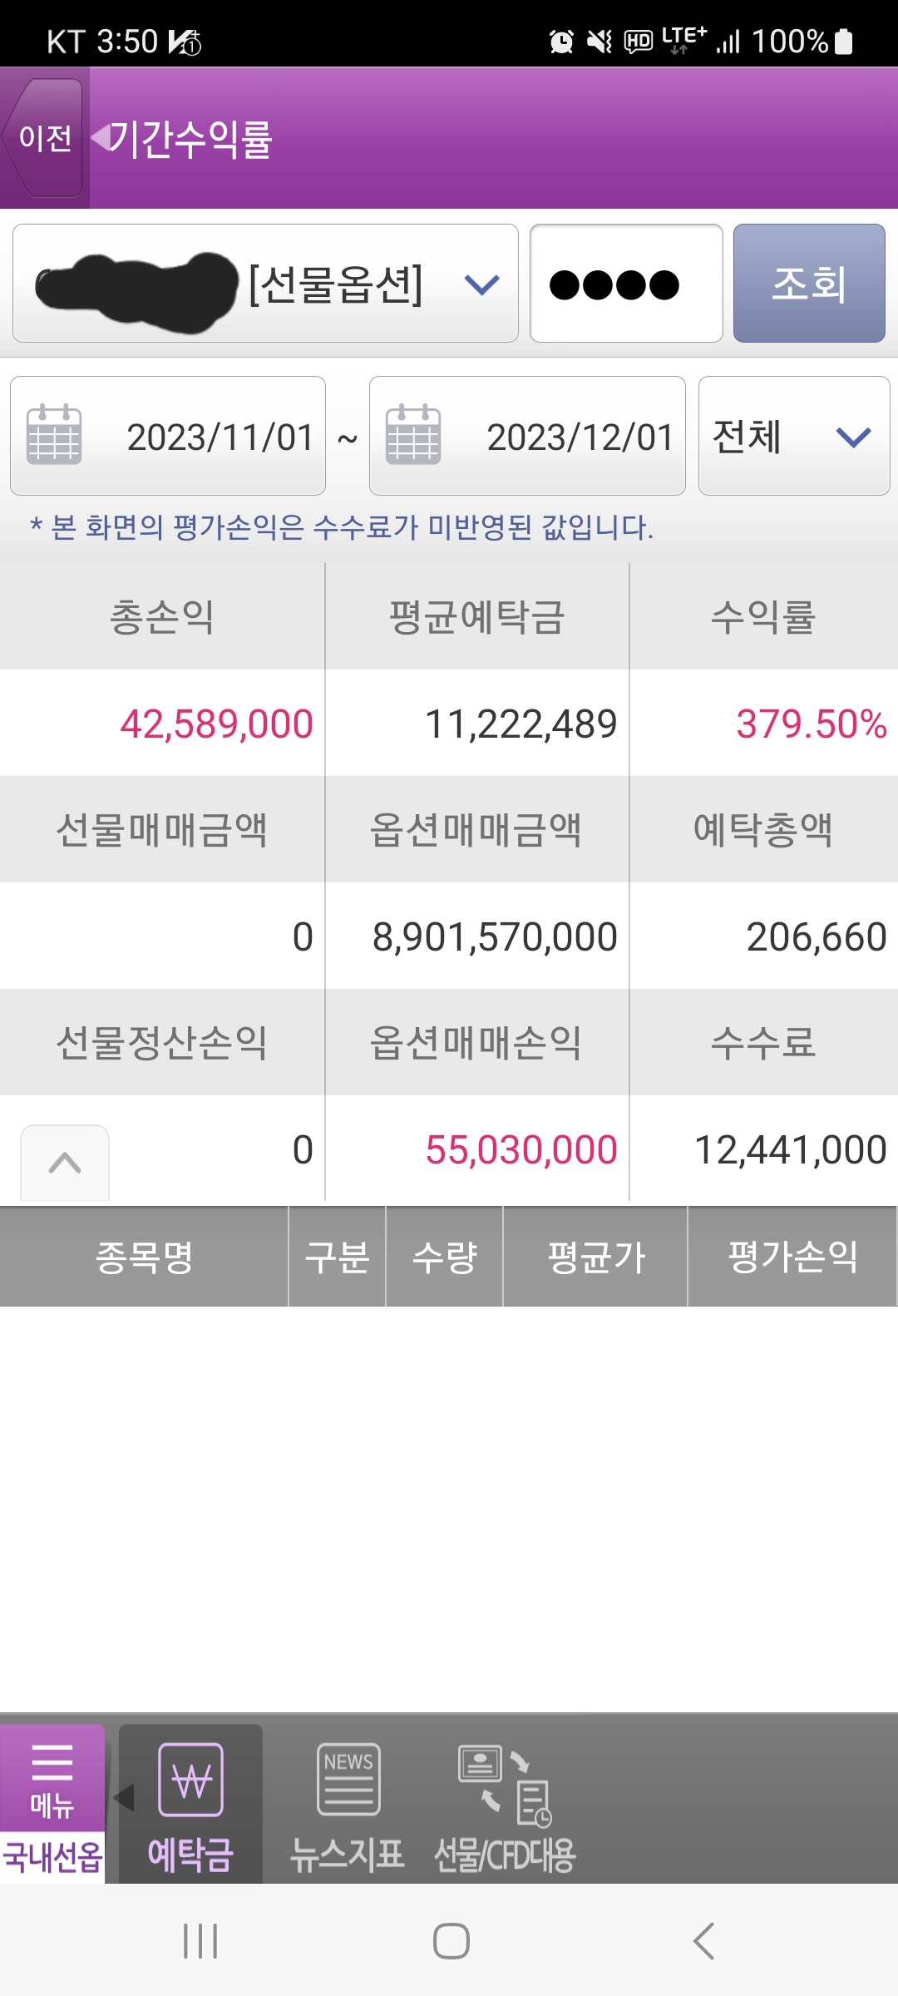The image size is (898, 1996).
Task: Open the end date calendar icon
Action: point(413,435)
